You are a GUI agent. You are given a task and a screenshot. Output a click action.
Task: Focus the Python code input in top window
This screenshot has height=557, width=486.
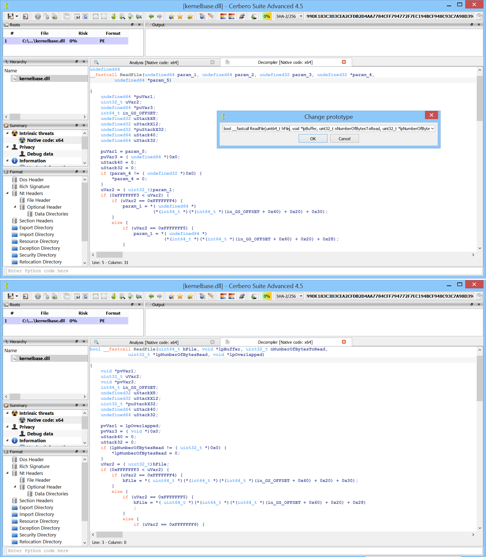pos(244,271)
